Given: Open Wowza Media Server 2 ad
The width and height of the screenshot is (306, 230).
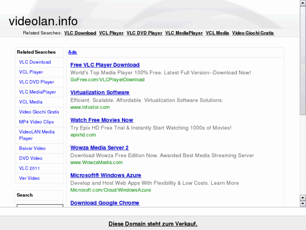Looking at the screenshot, I should 99,148.
